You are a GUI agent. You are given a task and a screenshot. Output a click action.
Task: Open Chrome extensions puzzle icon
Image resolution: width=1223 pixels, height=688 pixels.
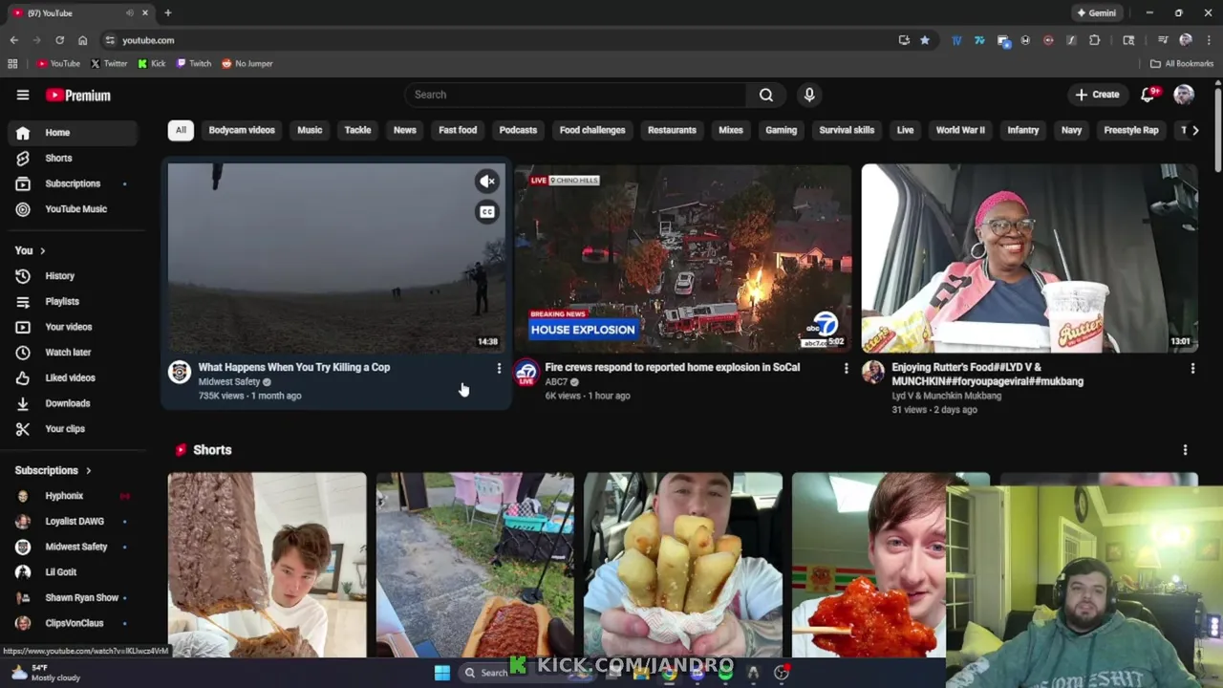1094,40
